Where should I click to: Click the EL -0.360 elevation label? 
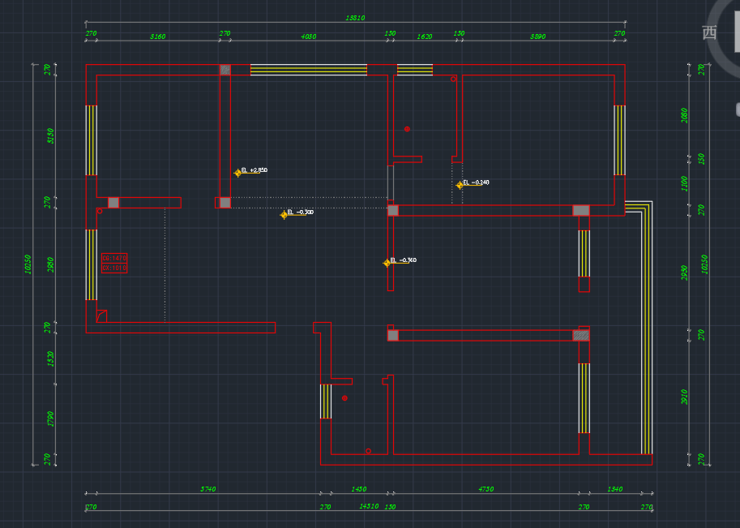coord(403,260)
